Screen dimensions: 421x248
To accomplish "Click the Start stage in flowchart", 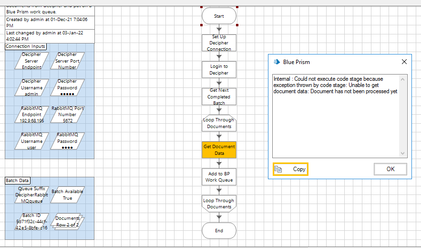I will [219, 16].
